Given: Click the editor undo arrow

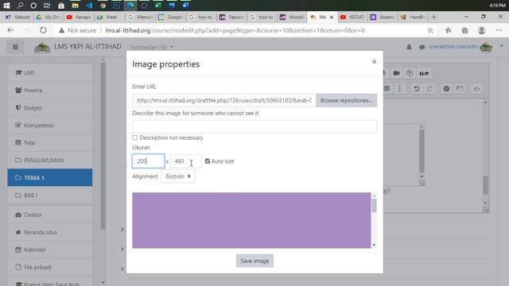Looking at the screenshot, I should [x=417, y=88].
